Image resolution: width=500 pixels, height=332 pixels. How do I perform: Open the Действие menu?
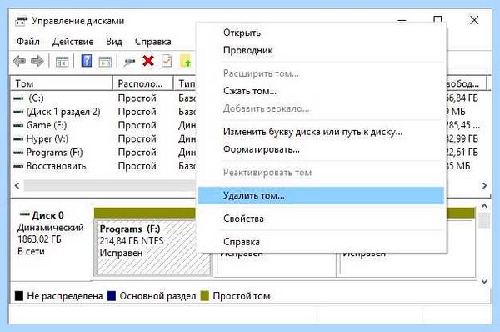pos(72,42)
